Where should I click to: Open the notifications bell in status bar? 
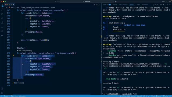pos(170,96)
